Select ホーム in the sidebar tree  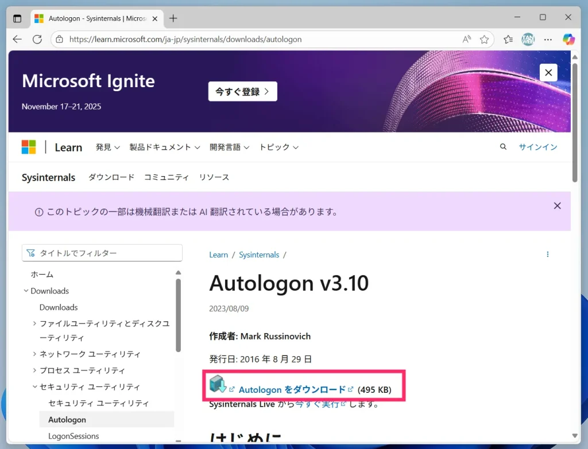click(x=42, y=274)
